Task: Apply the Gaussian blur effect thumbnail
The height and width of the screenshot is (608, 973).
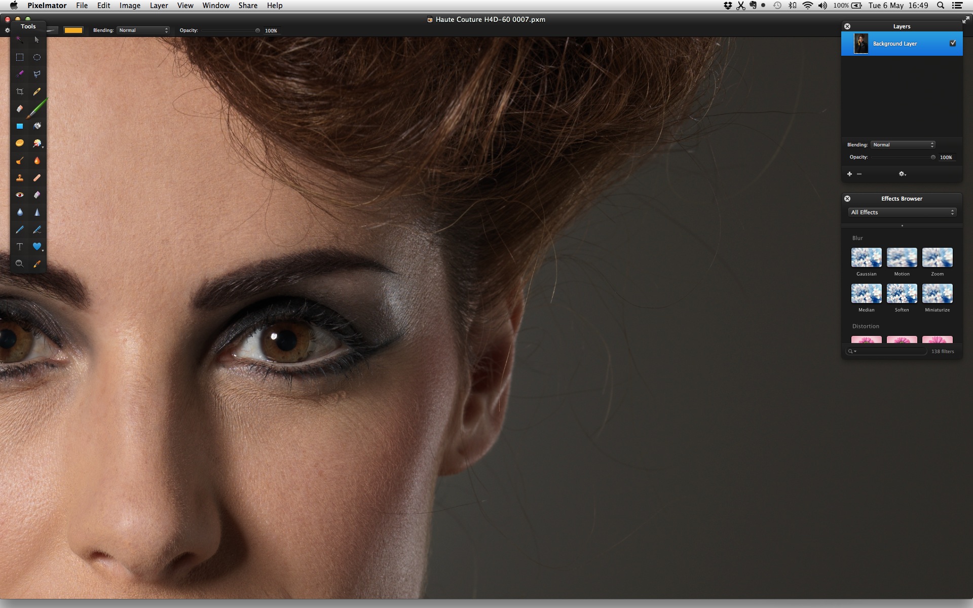Action: click(866, 257)
